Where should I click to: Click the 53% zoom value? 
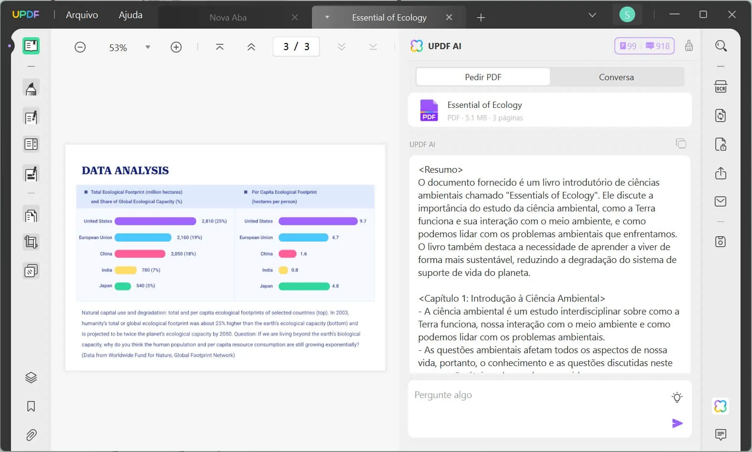118,48
